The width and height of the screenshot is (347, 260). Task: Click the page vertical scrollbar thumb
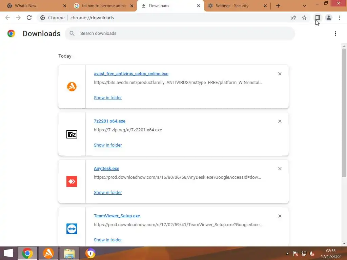344,113
